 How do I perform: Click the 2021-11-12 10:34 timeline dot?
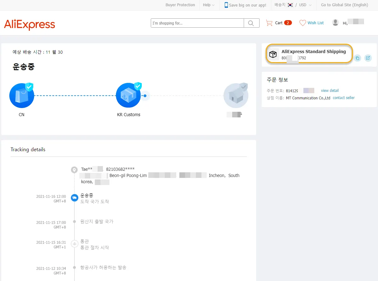[74, 267]
